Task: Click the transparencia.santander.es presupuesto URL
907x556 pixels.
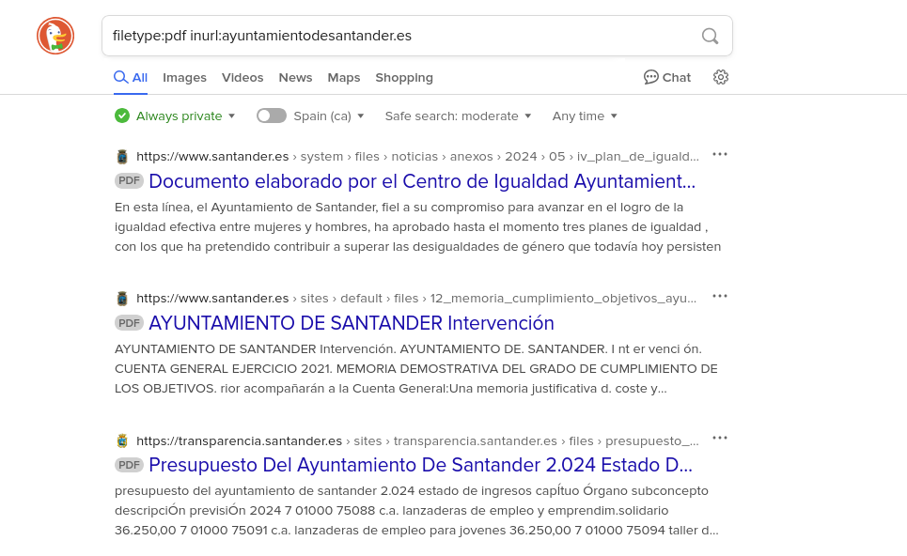Action: click(x=417, y=441)
